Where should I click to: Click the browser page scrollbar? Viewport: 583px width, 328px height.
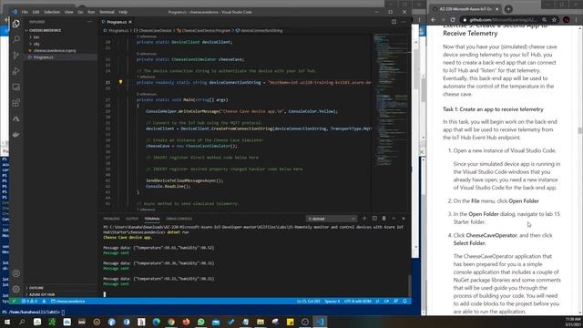(x=579, y=130)
